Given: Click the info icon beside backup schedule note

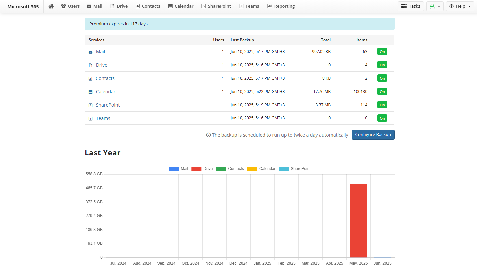Looking at the screenshot, I should [208, 135].
